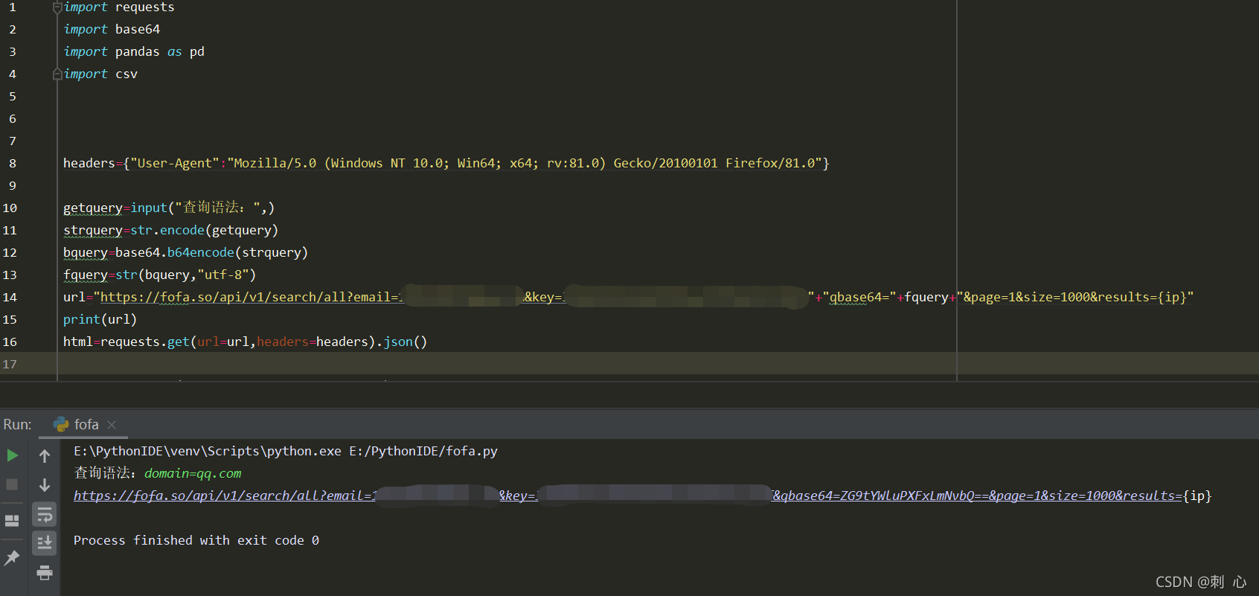The height and width of the screenshot is (596, 1259).
Task: Close the fofa run tab
Action: [112, 424]
